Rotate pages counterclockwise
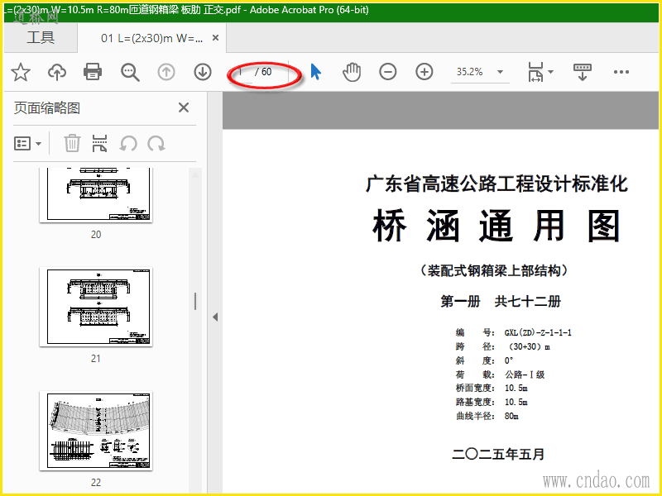This screenshot has width=662, height=496. 128,143
